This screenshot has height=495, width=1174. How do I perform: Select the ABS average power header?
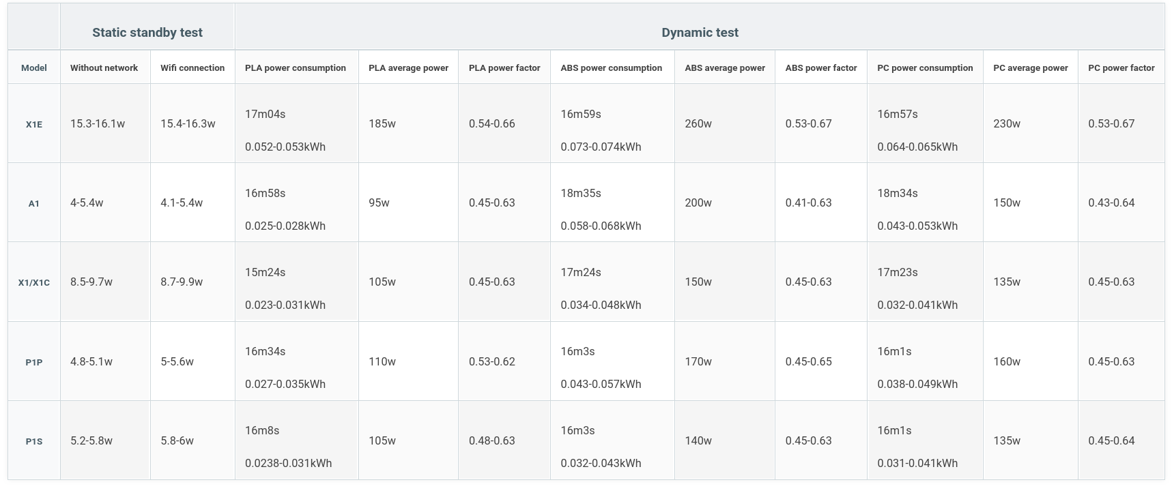pos(725,67)
